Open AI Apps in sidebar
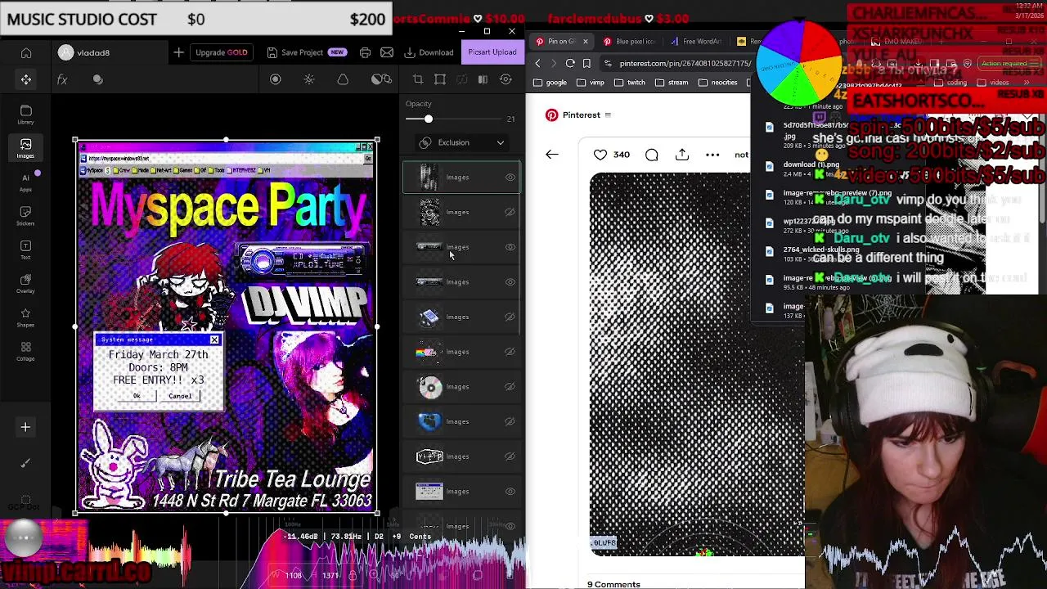This screenshot has height=589, width=1047. (26, 182)
